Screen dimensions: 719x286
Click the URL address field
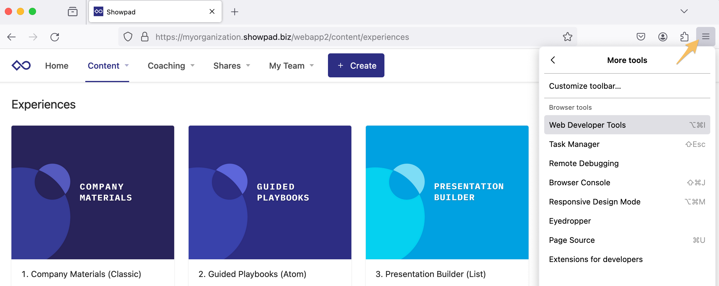(x=347, y=37)
